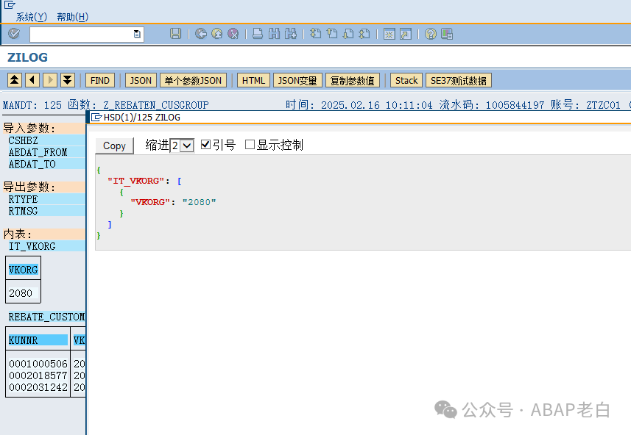Select the AEDAT_FROM import parameter

(38, 152)
